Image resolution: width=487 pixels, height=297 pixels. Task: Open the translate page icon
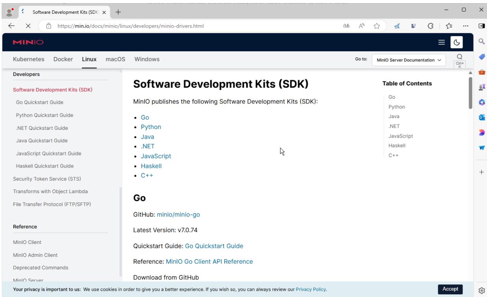(346, 26)
